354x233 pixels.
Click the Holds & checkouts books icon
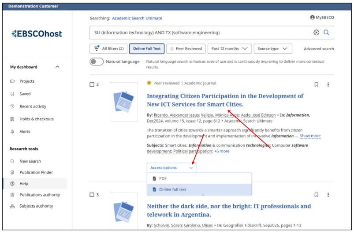(12, 119)
